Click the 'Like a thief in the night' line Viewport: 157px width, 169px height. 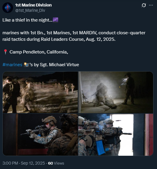coord(28,20)
